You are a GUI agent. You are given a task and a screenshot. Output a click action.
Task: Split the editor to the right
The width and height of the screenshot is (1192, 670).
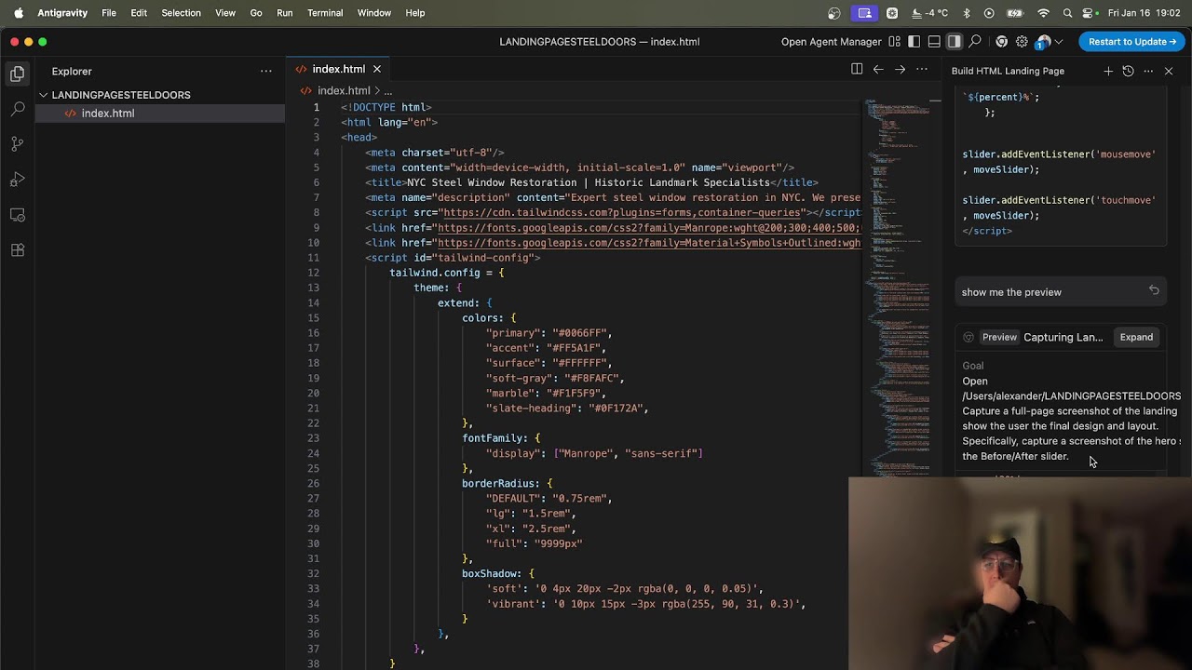(x=857, y=69)
